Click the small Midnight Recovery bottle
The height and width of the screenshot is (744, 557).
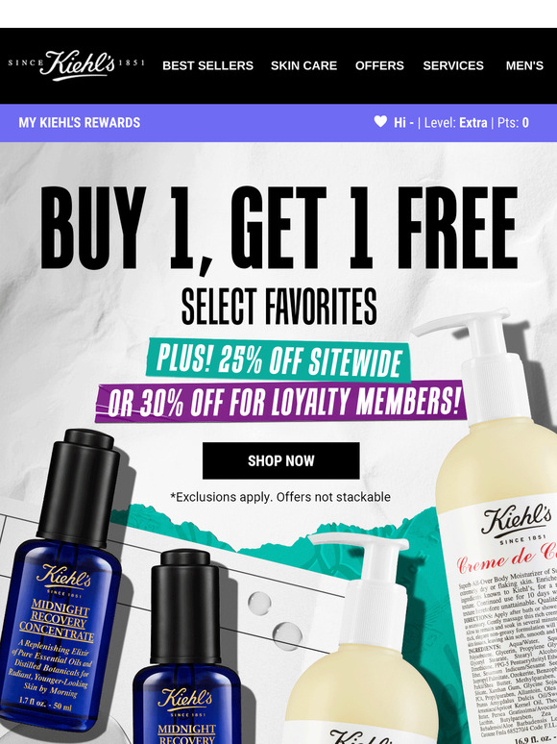click(186, 646)
